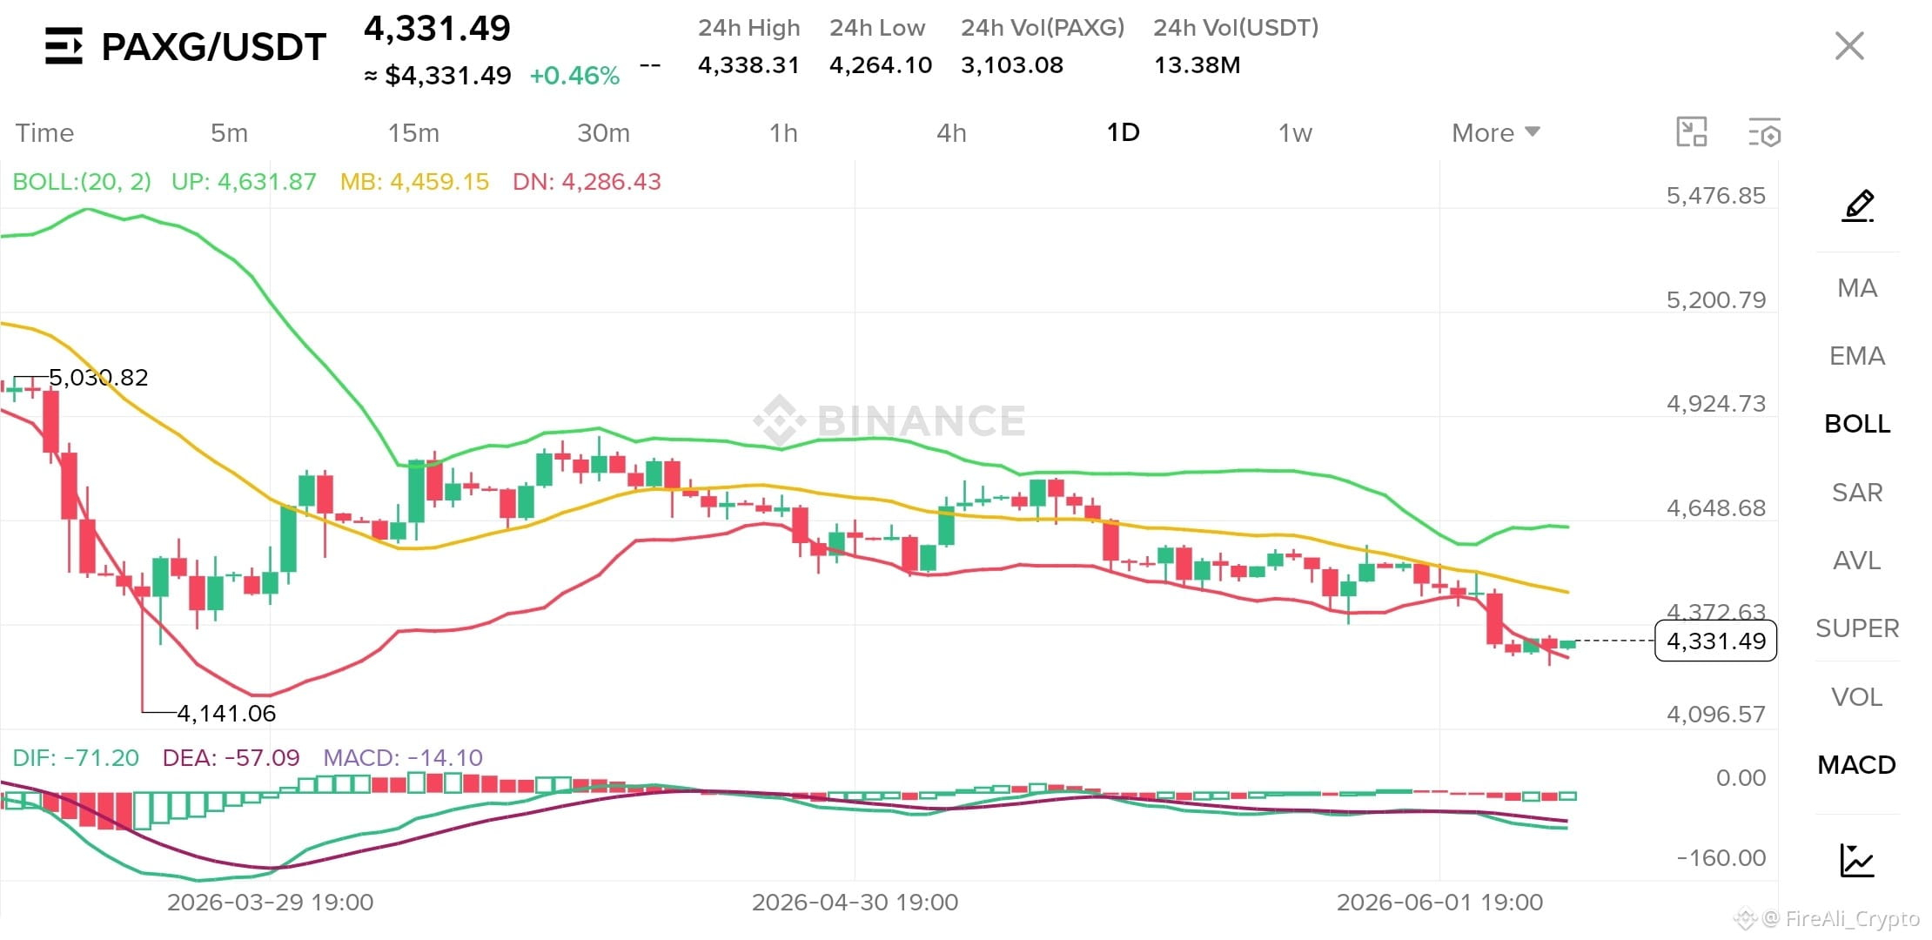1932x940 pixels.
Task: Open the chart layout switch icon
Action: click(x=1692, y=132)
